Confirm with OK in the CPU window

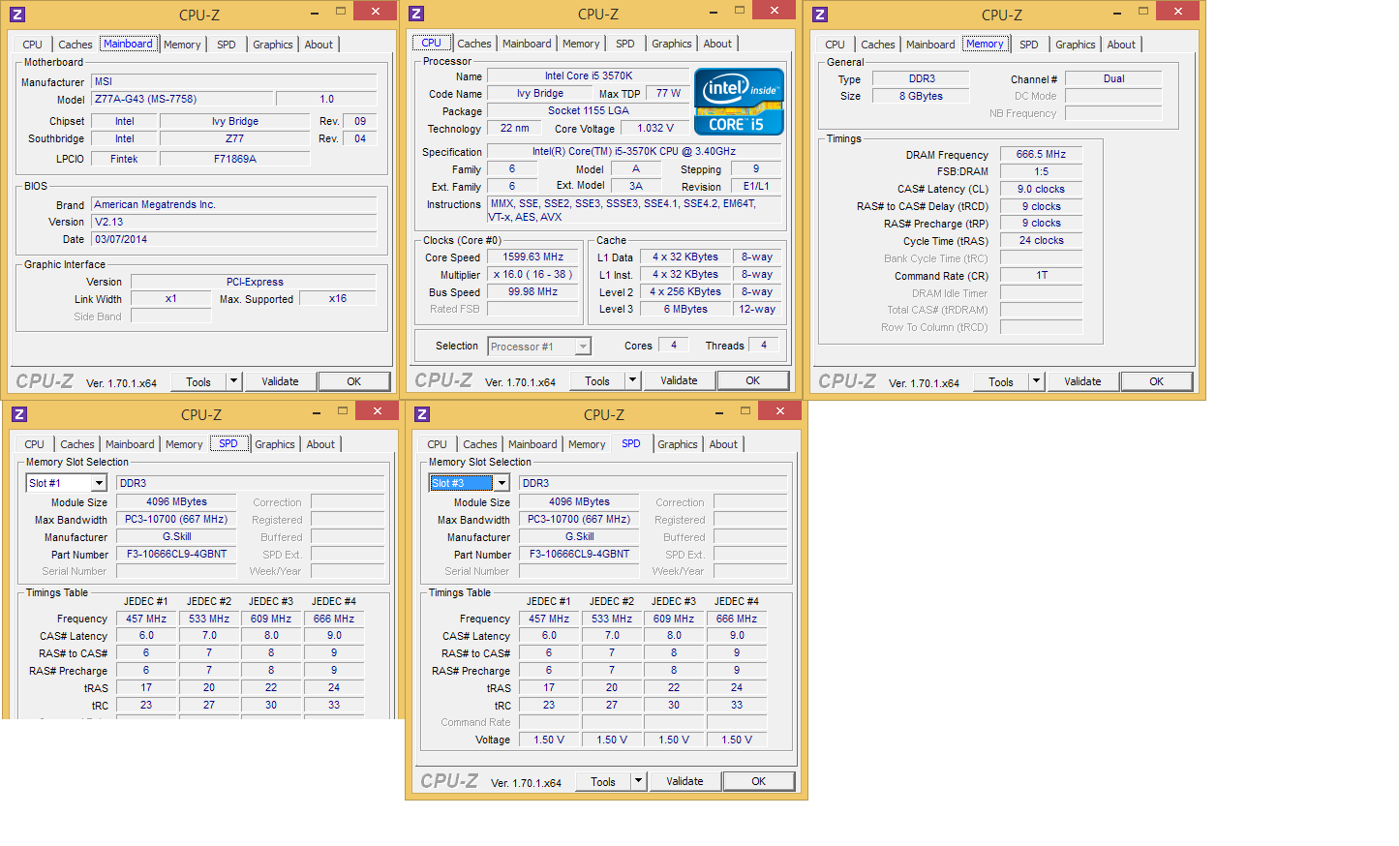(x=753, y=380)
